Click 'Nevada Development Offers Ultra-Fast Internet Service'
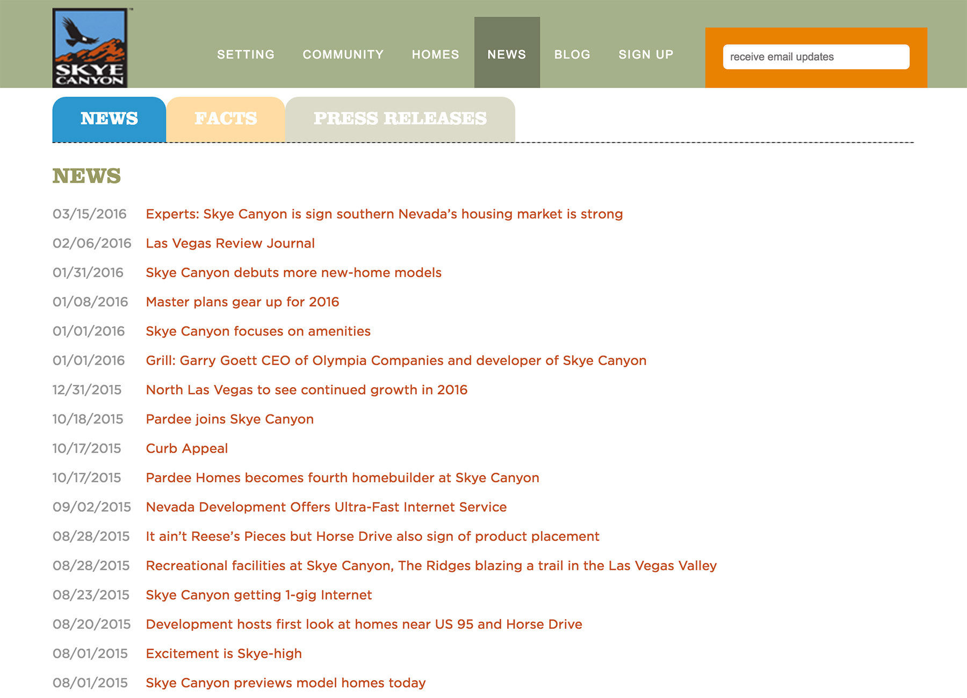The height and width of the screenshot is (698, 967). (326, 507)
